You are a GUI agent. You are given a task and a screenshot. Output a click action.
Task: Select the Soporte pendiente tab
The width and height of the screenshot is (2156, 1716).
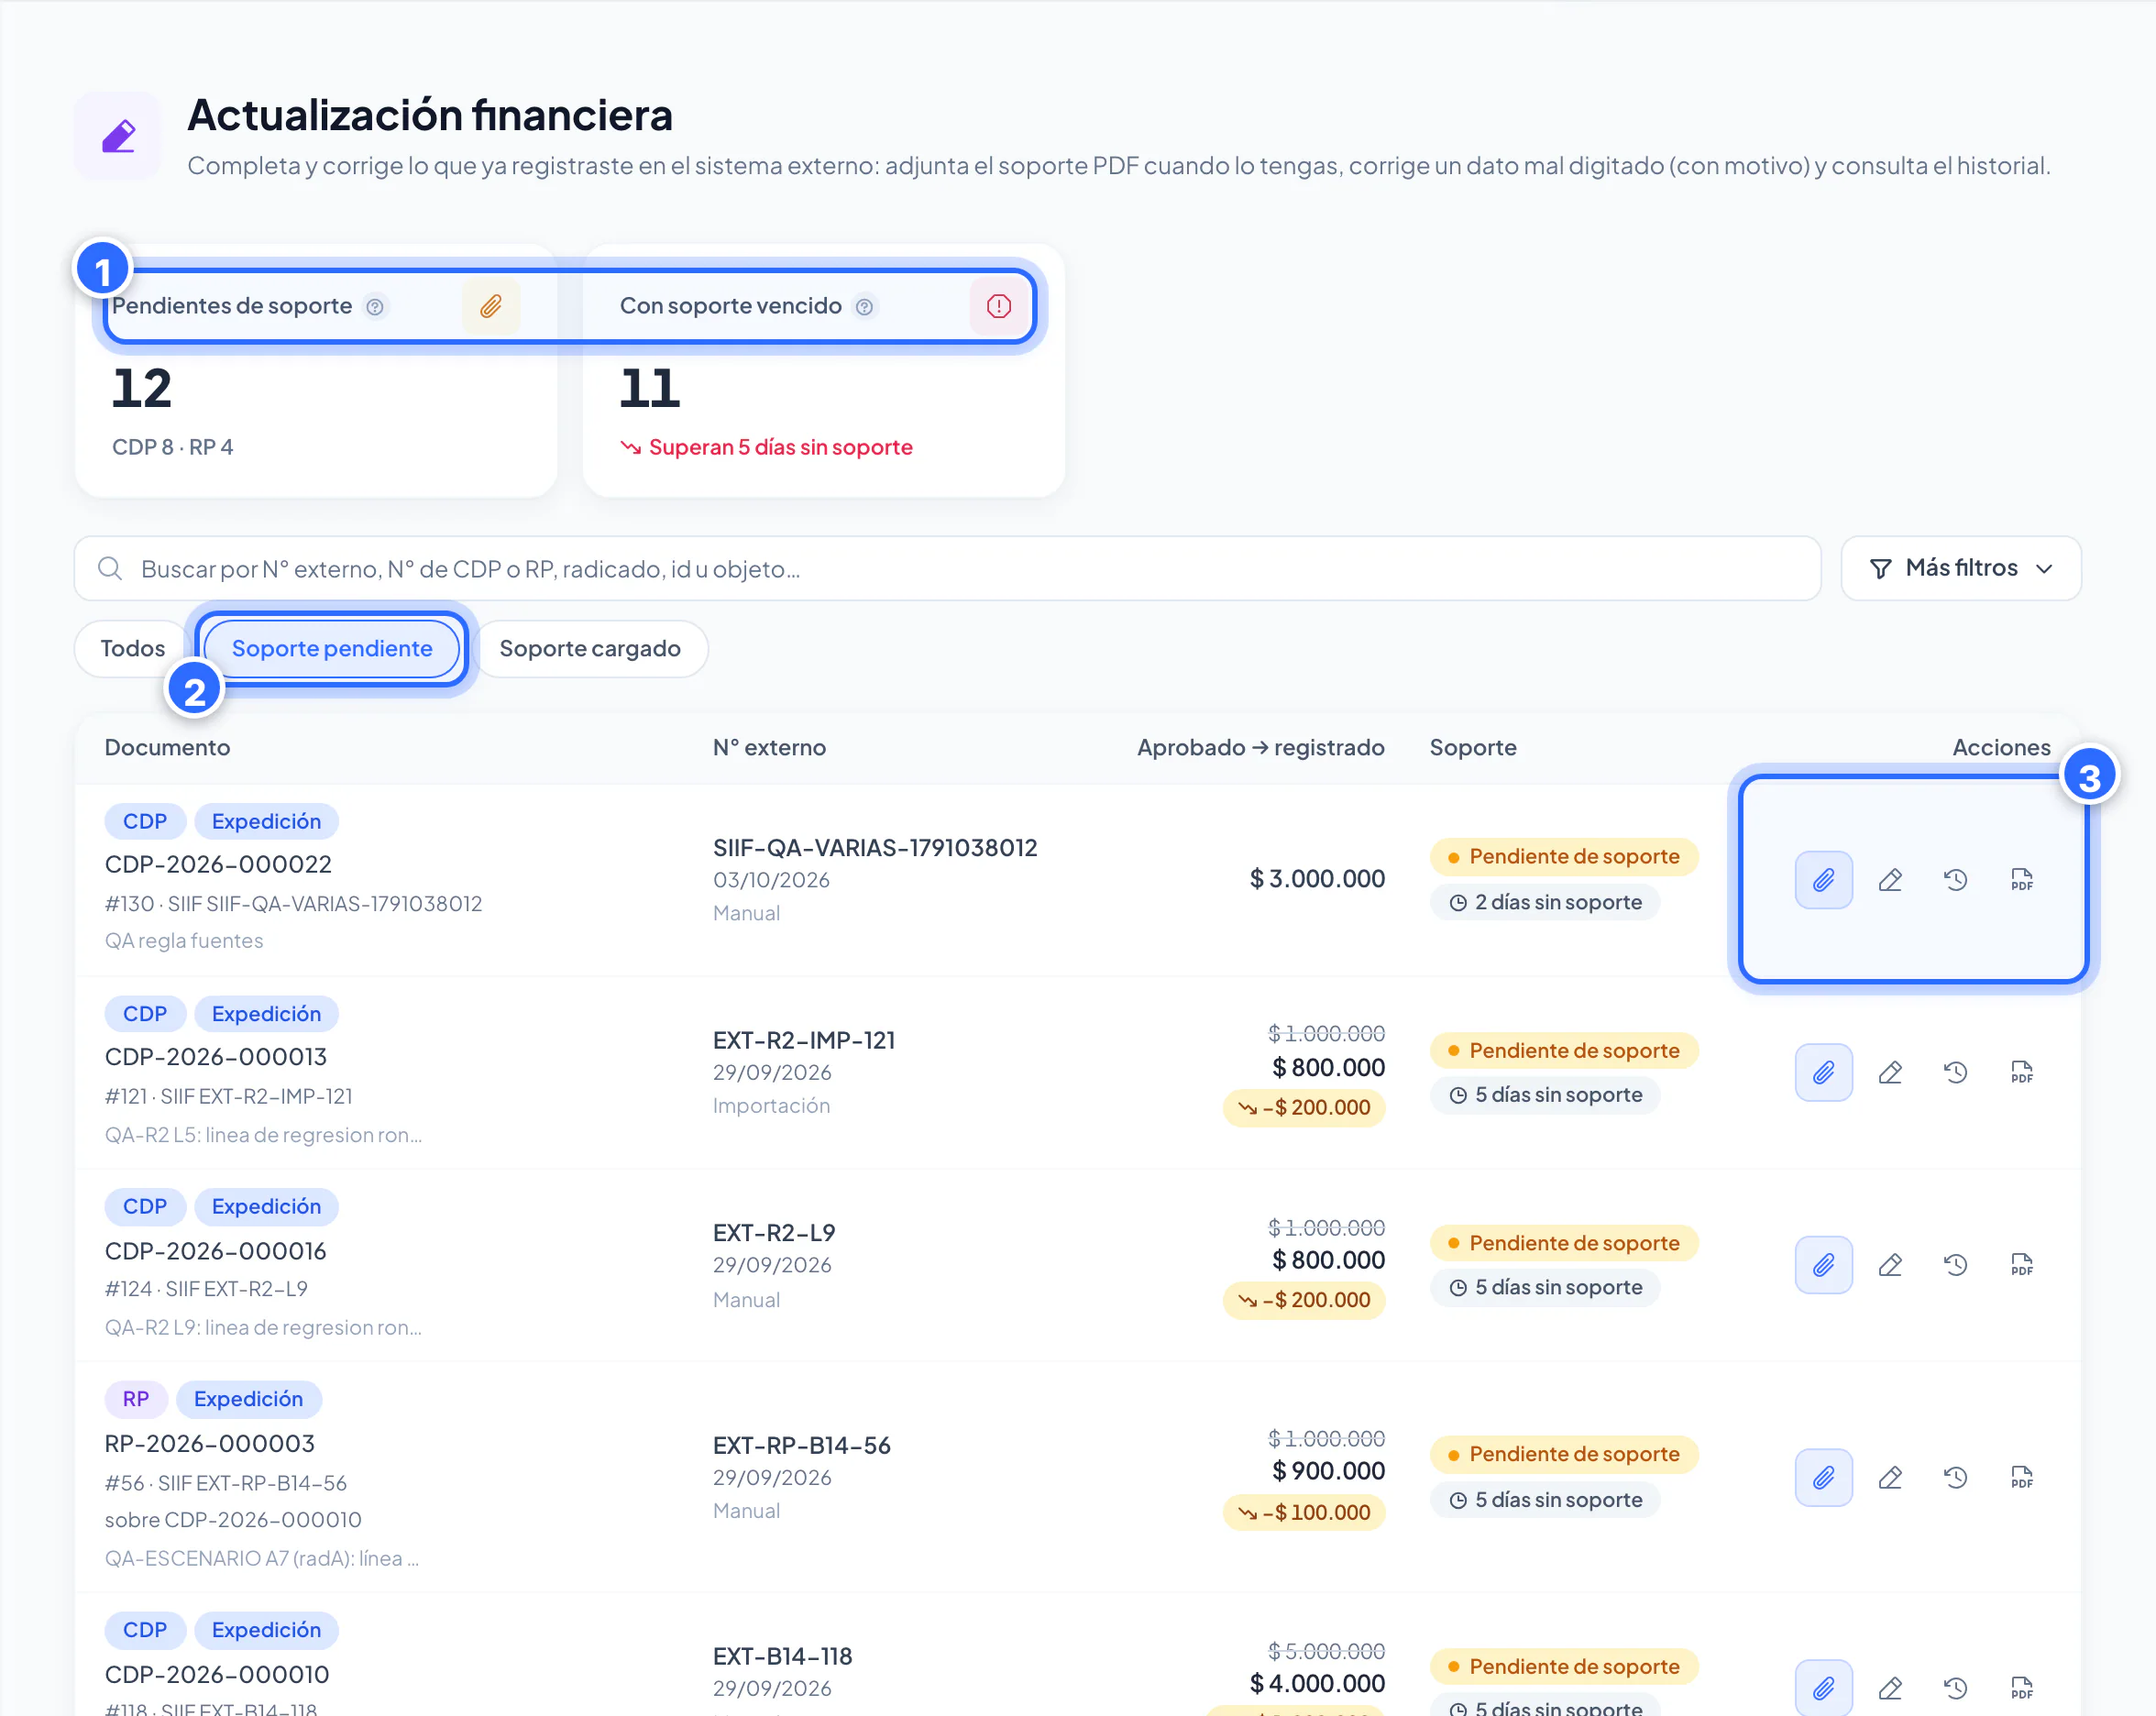pyautogui.click(x=332, y=649)
